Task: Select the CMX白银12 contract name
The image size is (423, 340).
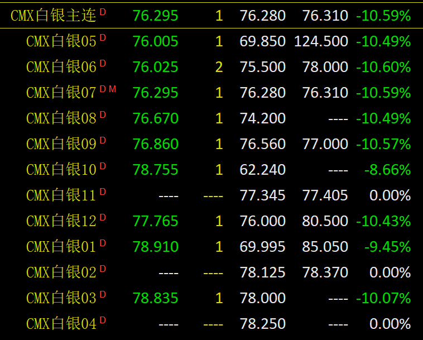Action: click(61, 221)
